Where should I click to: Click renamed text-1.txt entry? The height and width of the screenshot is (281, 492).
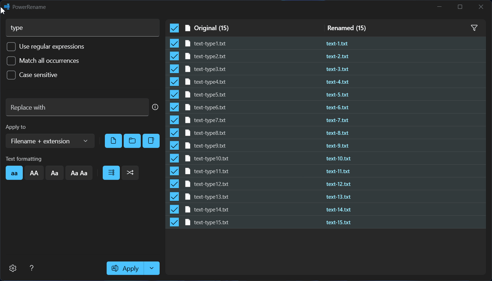point(337,43)
